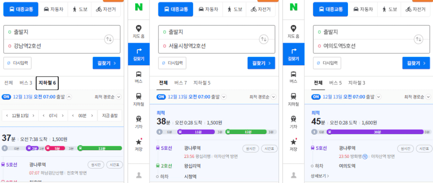Switch to the 지하철 3 tab

point(356,83)
